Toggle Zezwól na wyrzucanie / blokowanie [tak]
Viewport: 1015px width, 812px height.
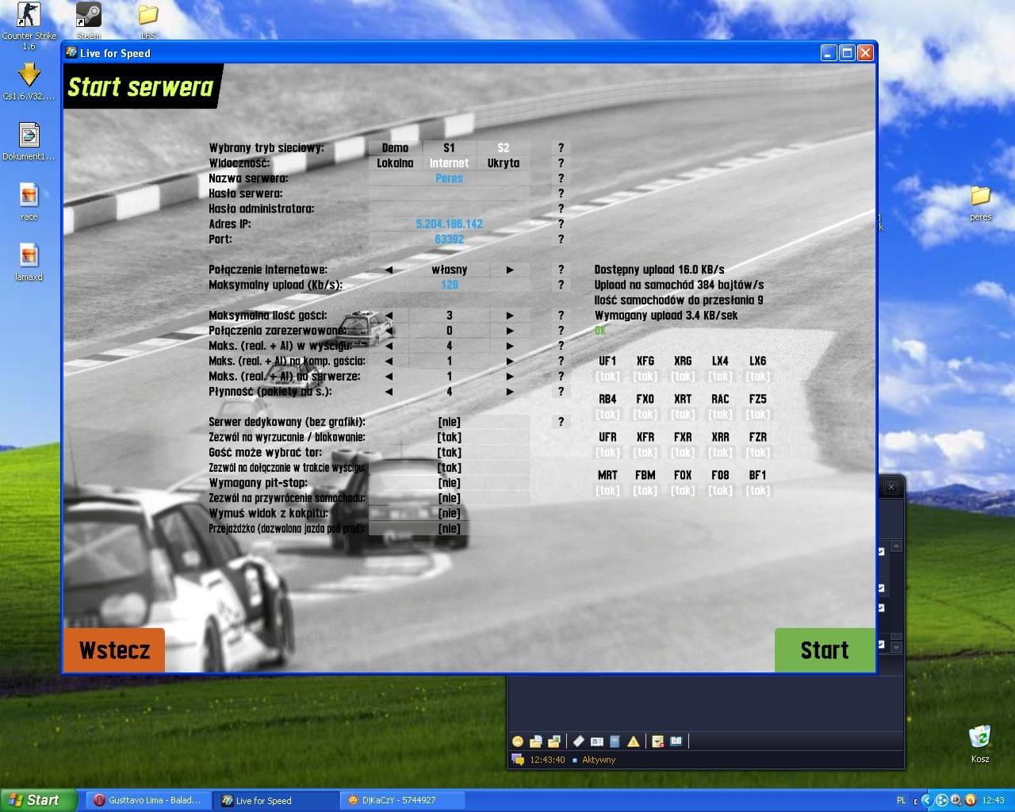tap(449, 437)
